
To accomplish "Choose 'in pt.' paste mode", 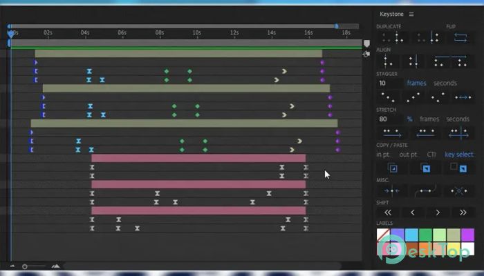I will (383, 155).
